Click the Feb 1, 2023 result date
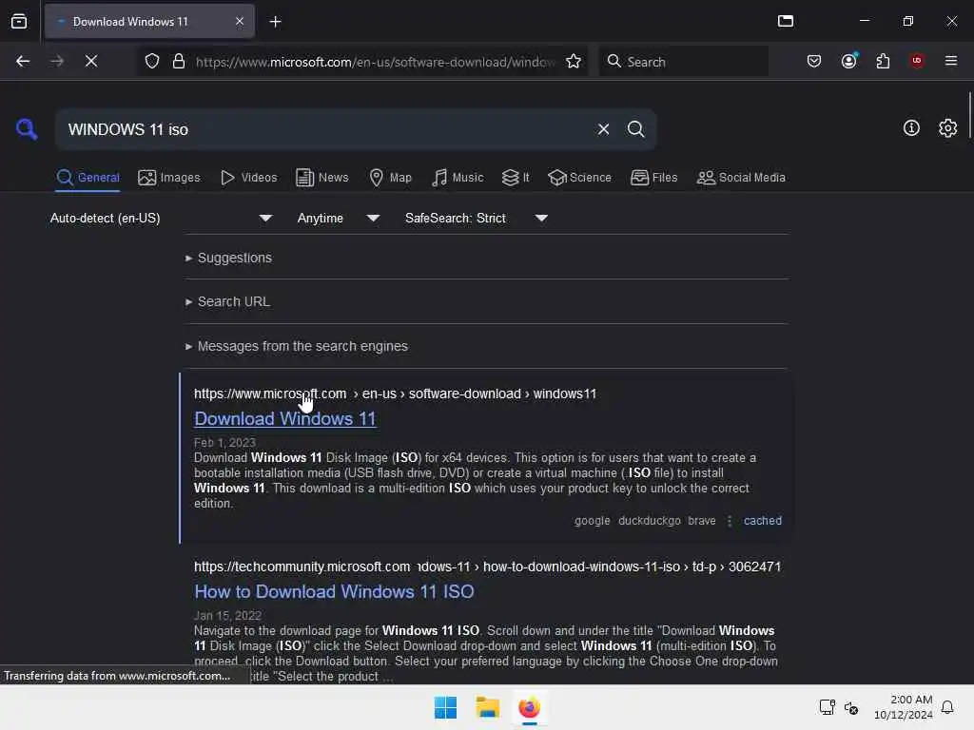Screen dimensions: 974x730 [224, 443]
